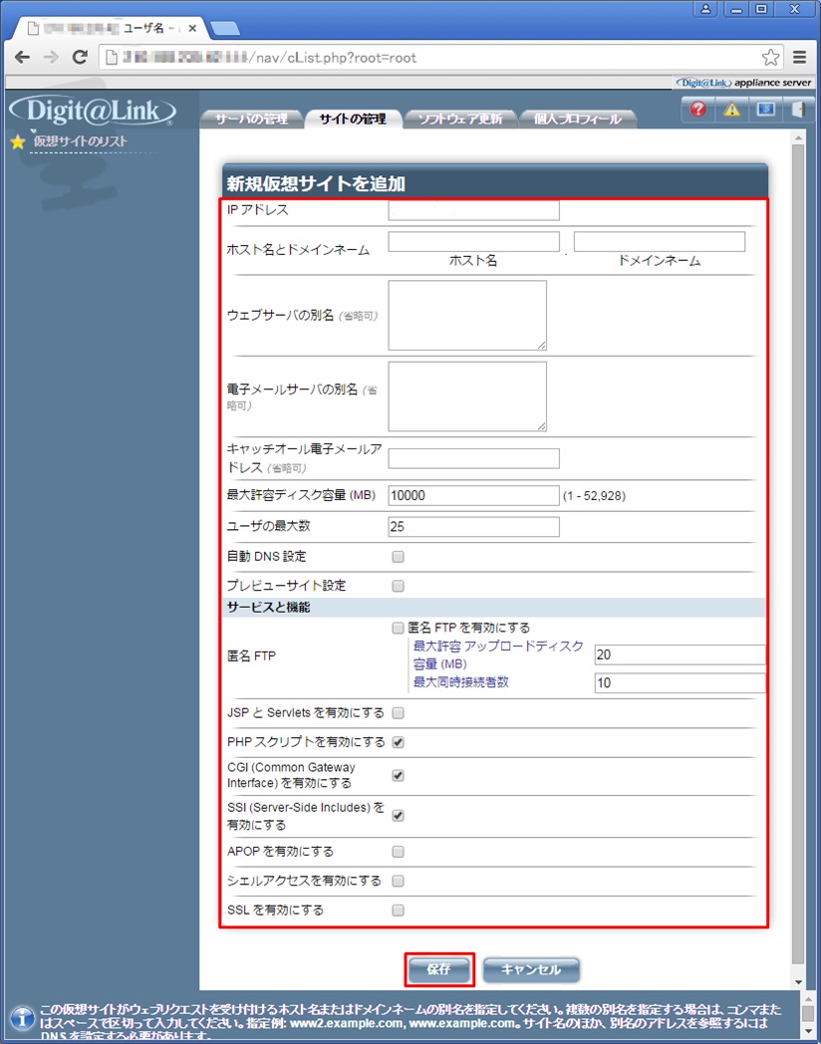Enable SSL を有効にする checkbox
This screenshot has height=1044, width=821.
tap(399, 911)
